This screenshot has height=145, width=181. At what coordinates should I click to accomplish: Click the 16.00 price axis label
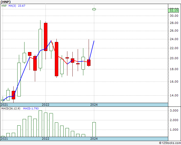(x=174, y=82)
